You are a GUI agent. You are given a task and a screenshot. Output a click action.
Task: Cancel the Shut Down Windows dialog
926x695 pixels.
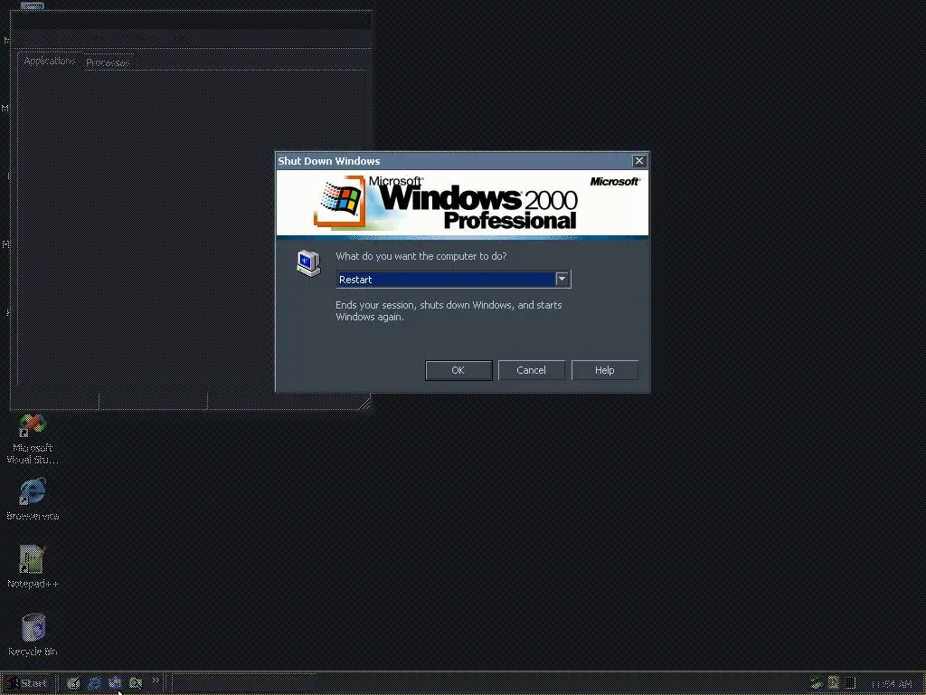pos(531,370)
